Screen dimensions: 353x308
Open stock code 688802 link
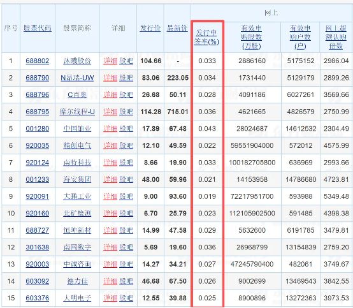coord(38,61)
